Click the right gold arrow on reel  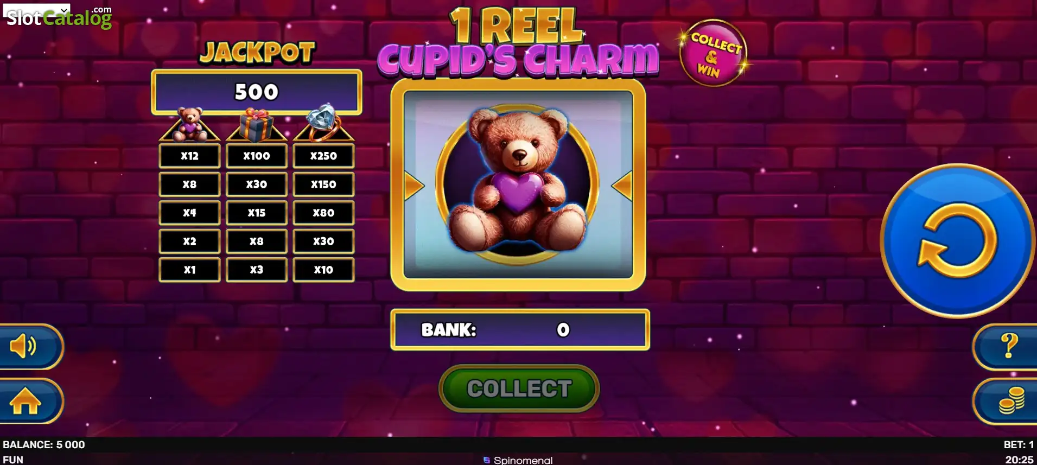[x=622, y=186]
